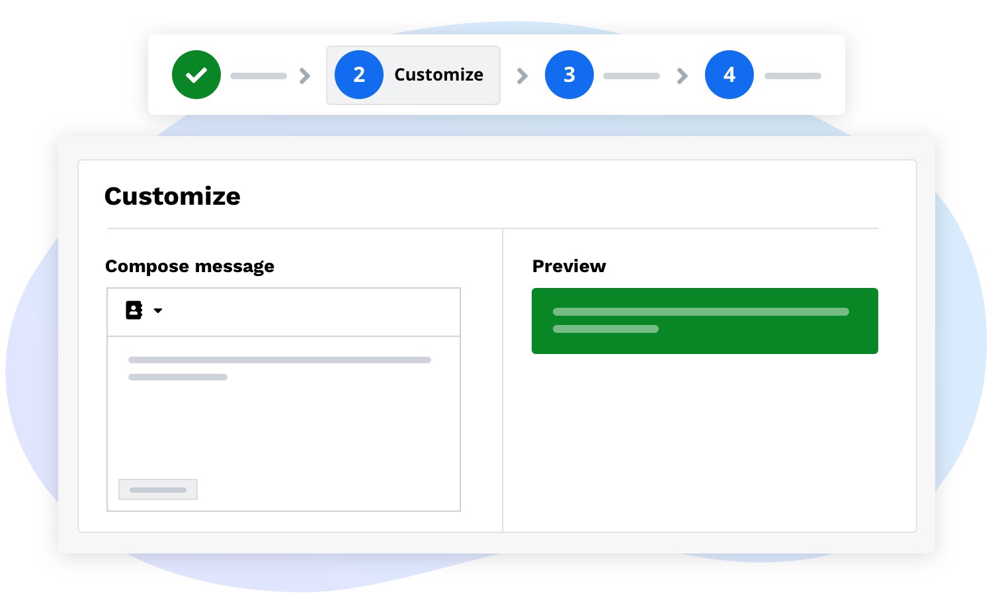Viewport: 992px width, 605px height.
Task: Click the chevron arrow between step 2 and 3
Action: point(522,76)
